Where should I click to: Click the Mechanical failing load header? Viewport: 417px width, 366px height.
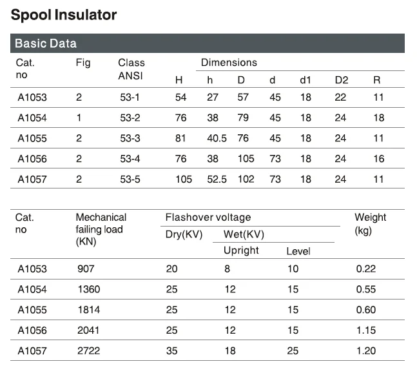101,229
